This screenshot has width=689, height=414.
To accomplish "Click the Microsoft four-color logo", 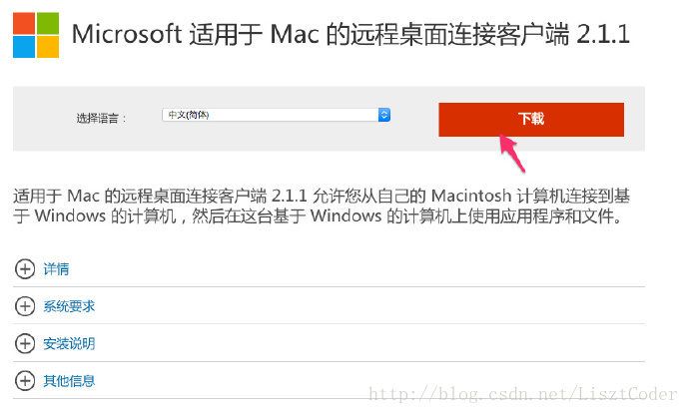I will point(36,35).
